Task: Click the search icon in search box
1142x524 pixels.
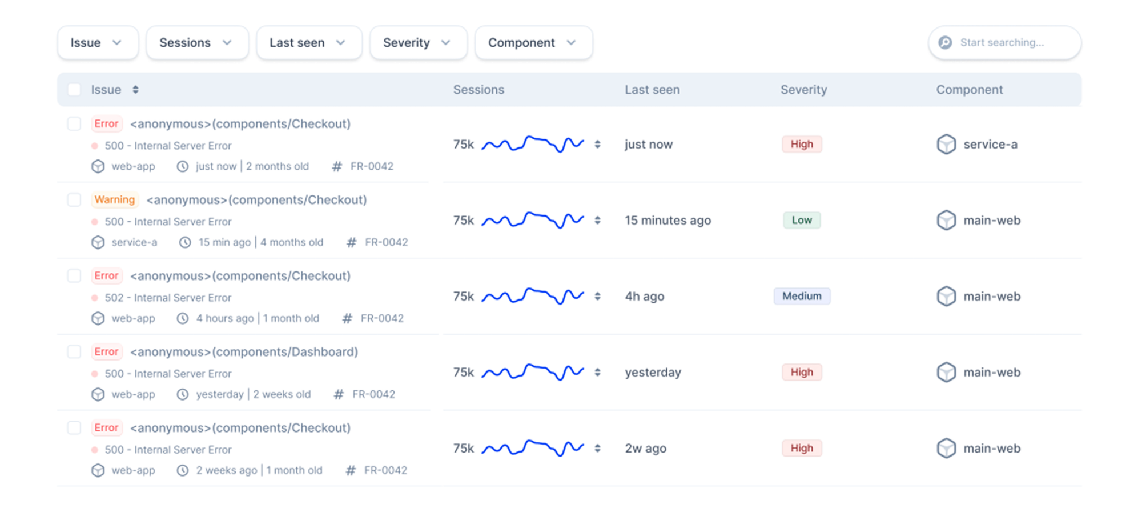Action: 945,43
